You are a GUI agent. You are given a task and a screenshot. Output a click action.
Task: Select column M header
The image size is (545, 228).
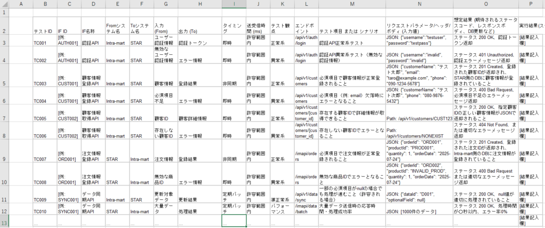352,4
